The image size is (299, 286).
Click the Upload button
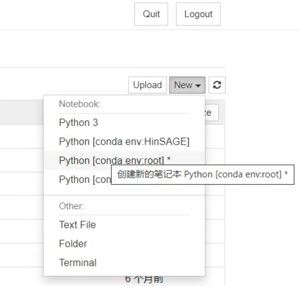pyautogui.click(x=147, y=85)
